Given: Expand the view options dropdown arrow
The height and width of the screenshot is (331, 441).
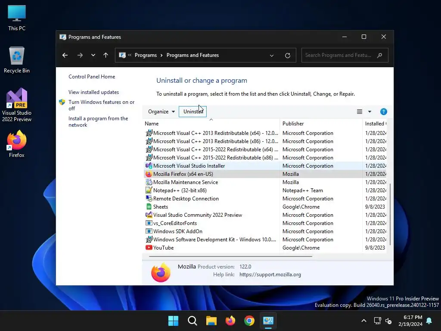Looking at the screenshot, I should tap(370, 112).
